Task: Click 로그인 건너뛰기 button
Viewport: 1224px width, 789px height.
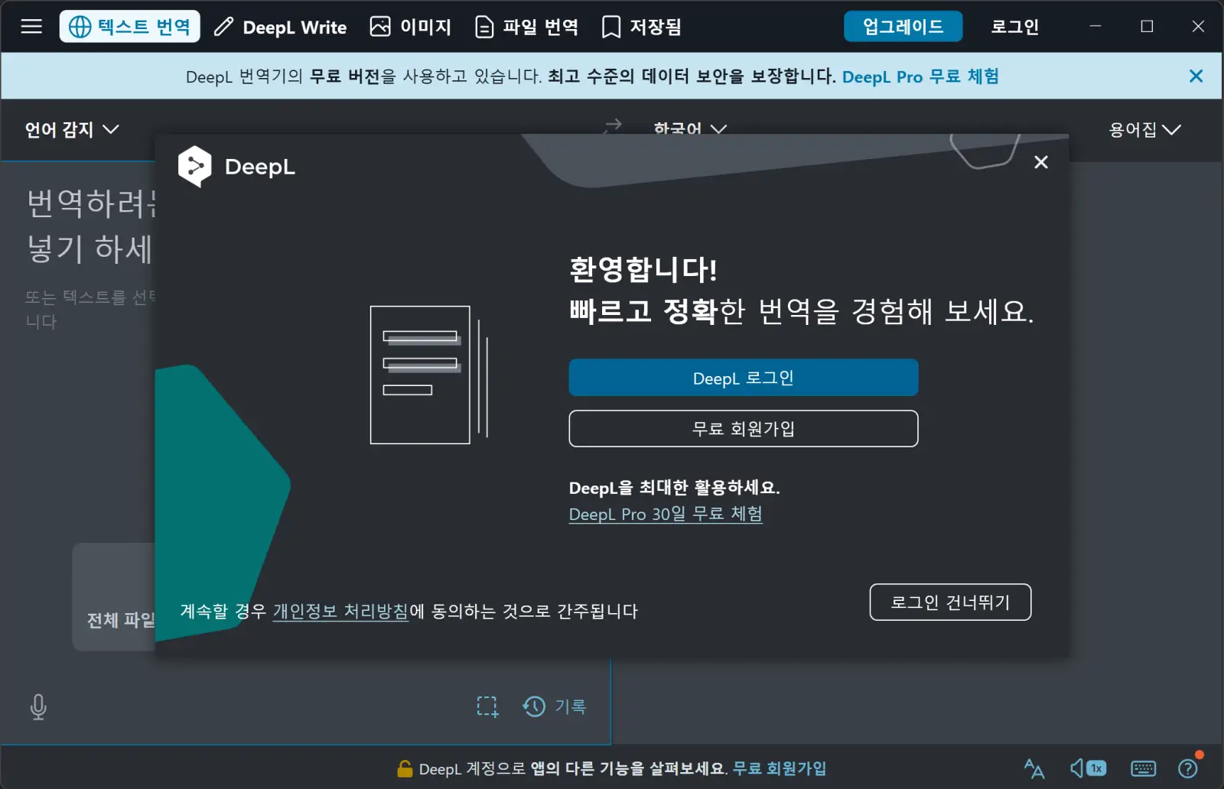Action: click(950, 602)
